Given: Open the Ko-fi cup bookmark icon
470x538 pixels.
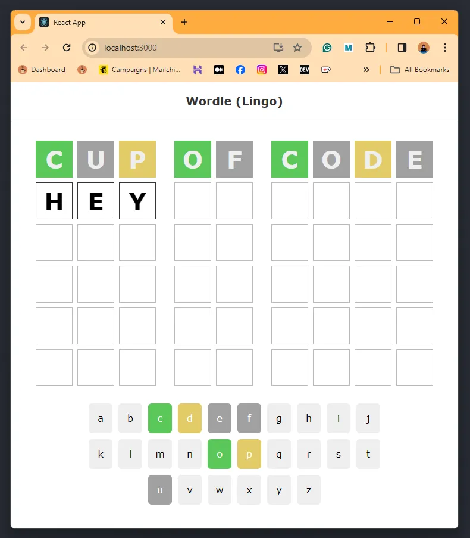Looking at the screenshot, I should [326, 70].
